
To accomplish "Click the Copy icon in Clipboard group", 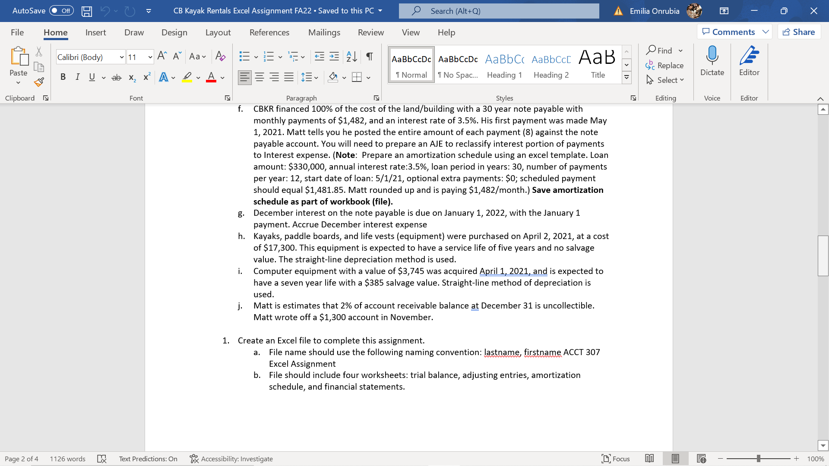I will click(39, 67).
